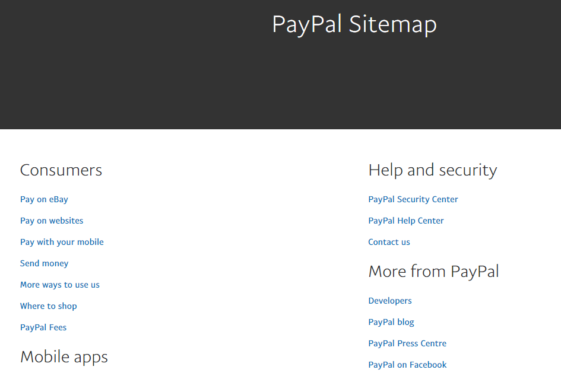Visit the PayPal Help Center
The height and width of the screenshot is (373, 561).
[405, 221]
